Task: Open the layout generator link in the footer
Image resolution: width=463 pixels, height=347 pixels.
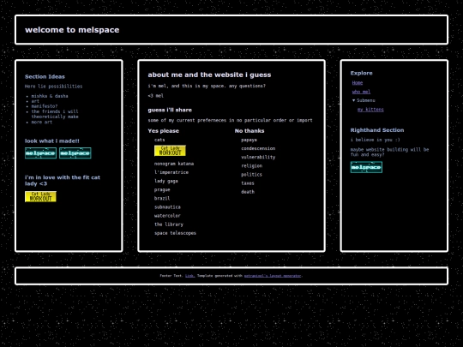Action: pyautogui.click(x=273, y=276)
